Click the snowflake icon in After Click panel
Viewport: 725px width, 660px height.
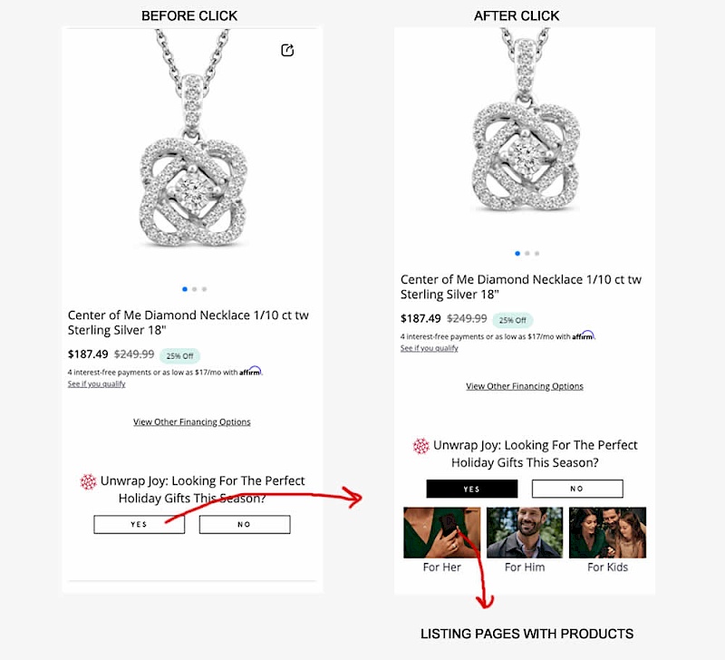tap(420, 446)
